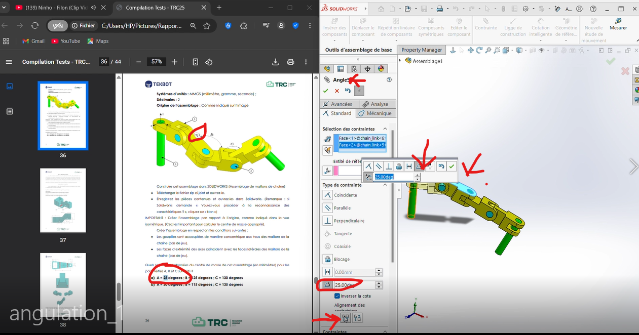This screenshot has width=639, height=335.
Task: Click the PDF fit-to-page icon
Action: [196, 62]
